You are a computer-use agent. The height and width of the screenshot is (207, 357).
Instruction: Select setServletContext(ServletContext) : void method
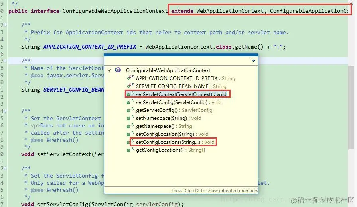click(x=181, y=94)
